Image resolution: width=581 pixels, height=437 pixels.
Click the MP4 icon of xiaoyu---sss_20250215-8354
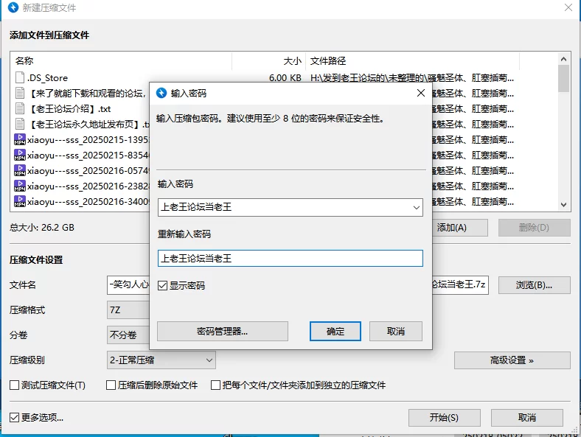click(20, 155)
